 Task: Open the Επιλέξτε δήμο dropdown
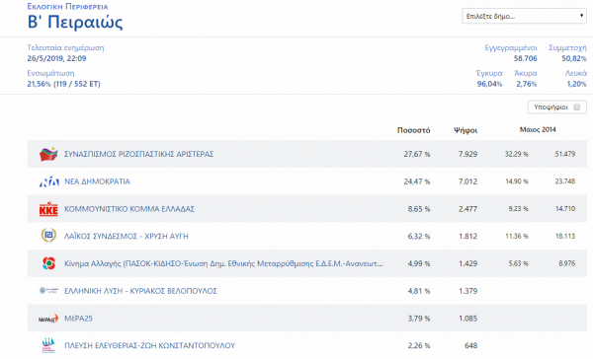click(x=524, y=16)
